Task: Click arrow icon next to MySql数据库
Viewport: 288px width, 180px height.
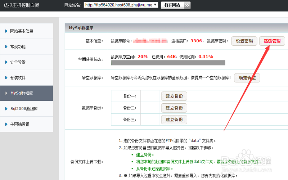Action: pyautogui.click(x=6, y=93)
